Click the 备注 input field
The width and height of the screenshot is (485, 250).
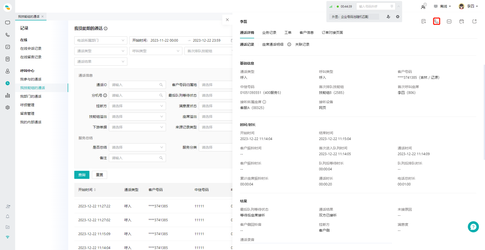137,158
